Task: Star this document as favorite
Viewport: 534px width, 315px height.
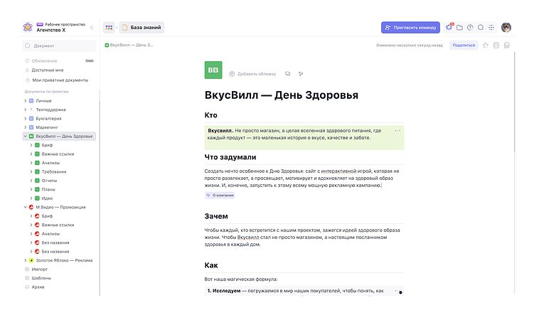Action: coord(486,45)
